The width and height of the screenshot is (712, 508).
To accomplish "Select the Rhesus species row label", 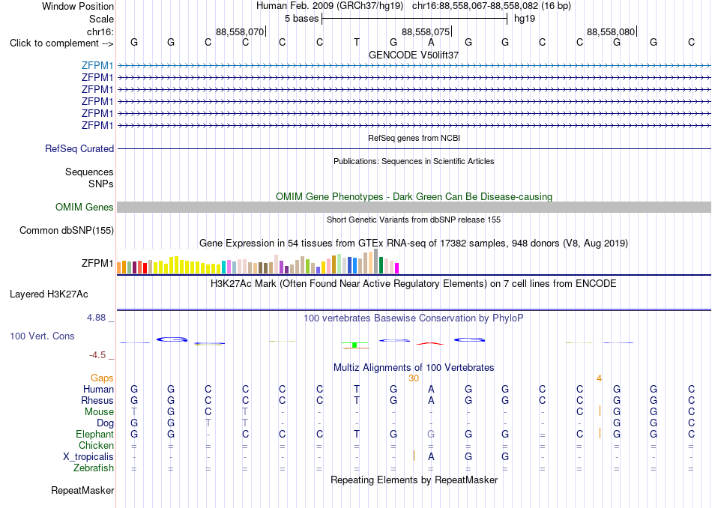I will pyautogui.click(x=97, y=400).
